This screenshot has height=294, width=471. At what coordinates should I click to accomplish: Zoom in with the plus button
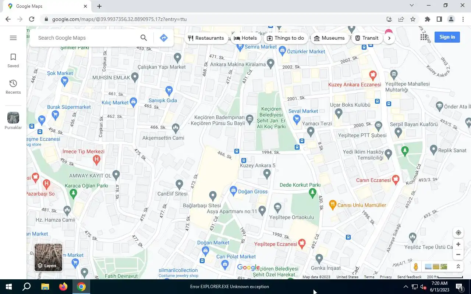458,244
